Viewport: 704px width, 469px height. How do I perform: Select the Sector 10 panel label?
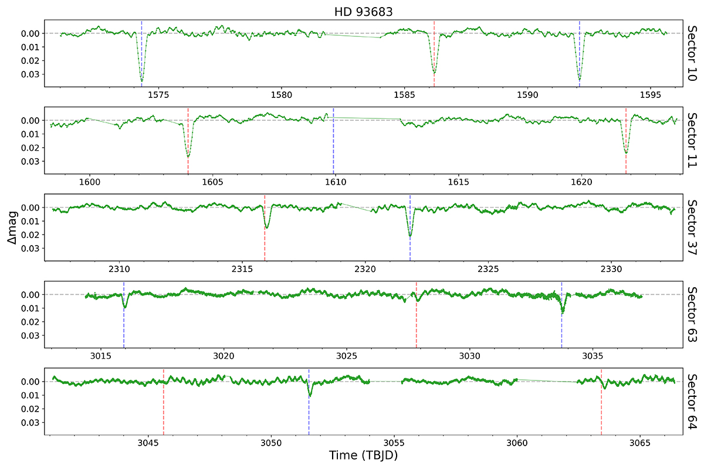click(693, 54)
